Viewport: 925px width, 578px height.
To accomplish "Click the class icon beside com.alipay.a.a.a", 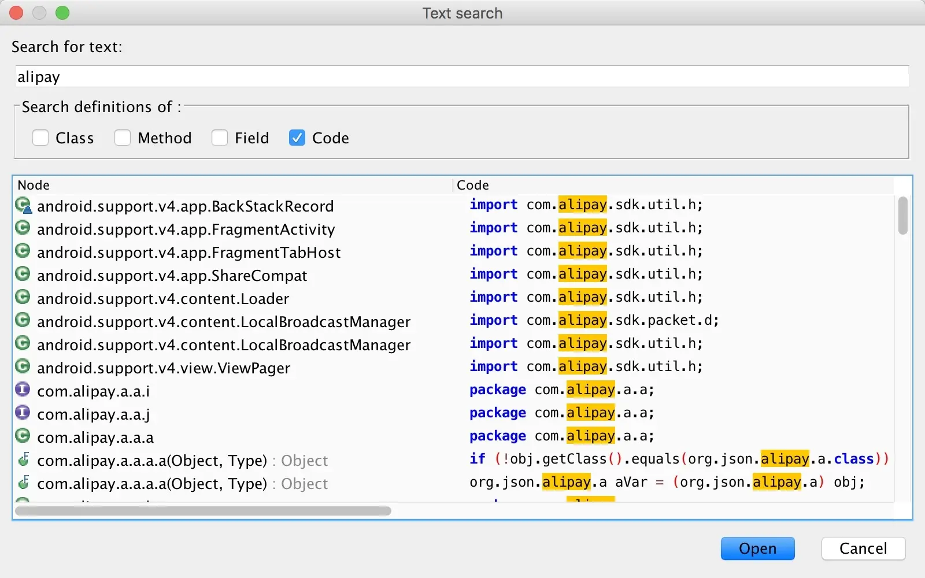I will click(22, 436).
